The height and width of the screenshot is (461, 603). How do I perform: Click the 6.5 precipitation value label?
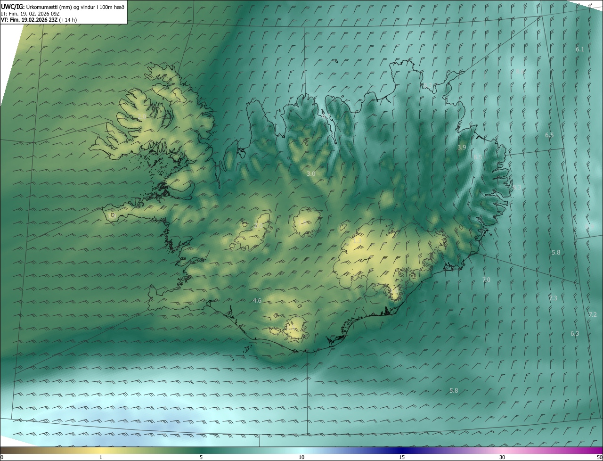pos(549,135)
